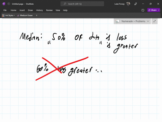Click the pen mode icon in title bar
Screen dimensions: 162x122
136,4
